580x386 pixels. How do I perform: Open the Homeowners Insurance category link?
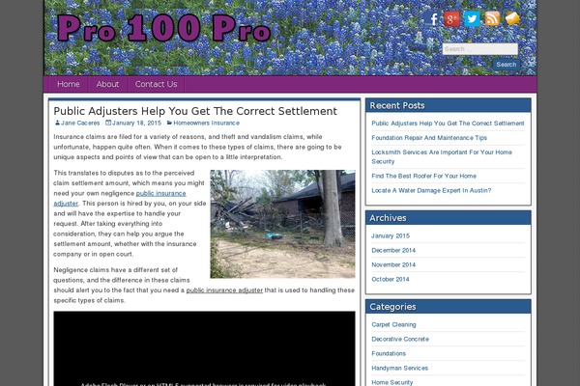207,123
